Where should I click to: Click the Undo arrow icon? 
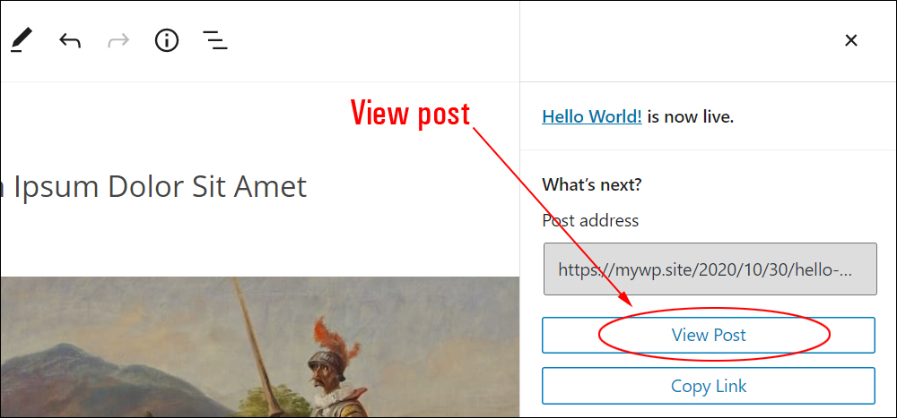pyautogui.click(x=70, y=41)
